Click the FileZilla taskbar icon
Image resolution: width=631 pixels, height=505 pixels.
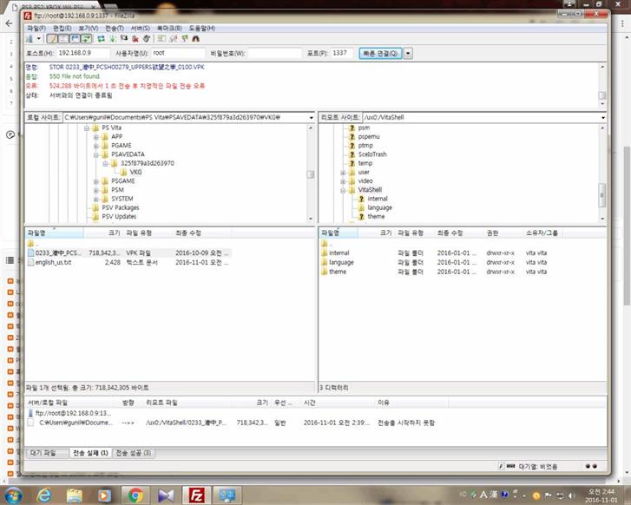[x=196, y=495]
